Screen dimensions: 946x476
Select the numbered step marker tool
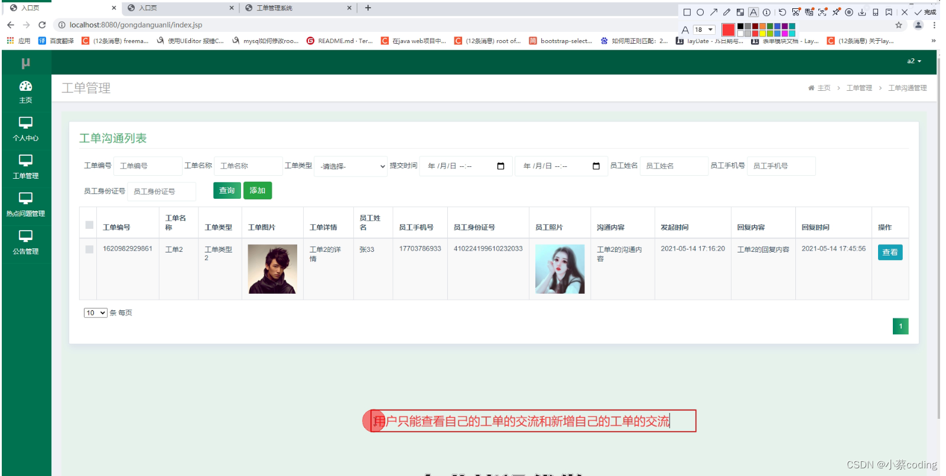(766, 12)
